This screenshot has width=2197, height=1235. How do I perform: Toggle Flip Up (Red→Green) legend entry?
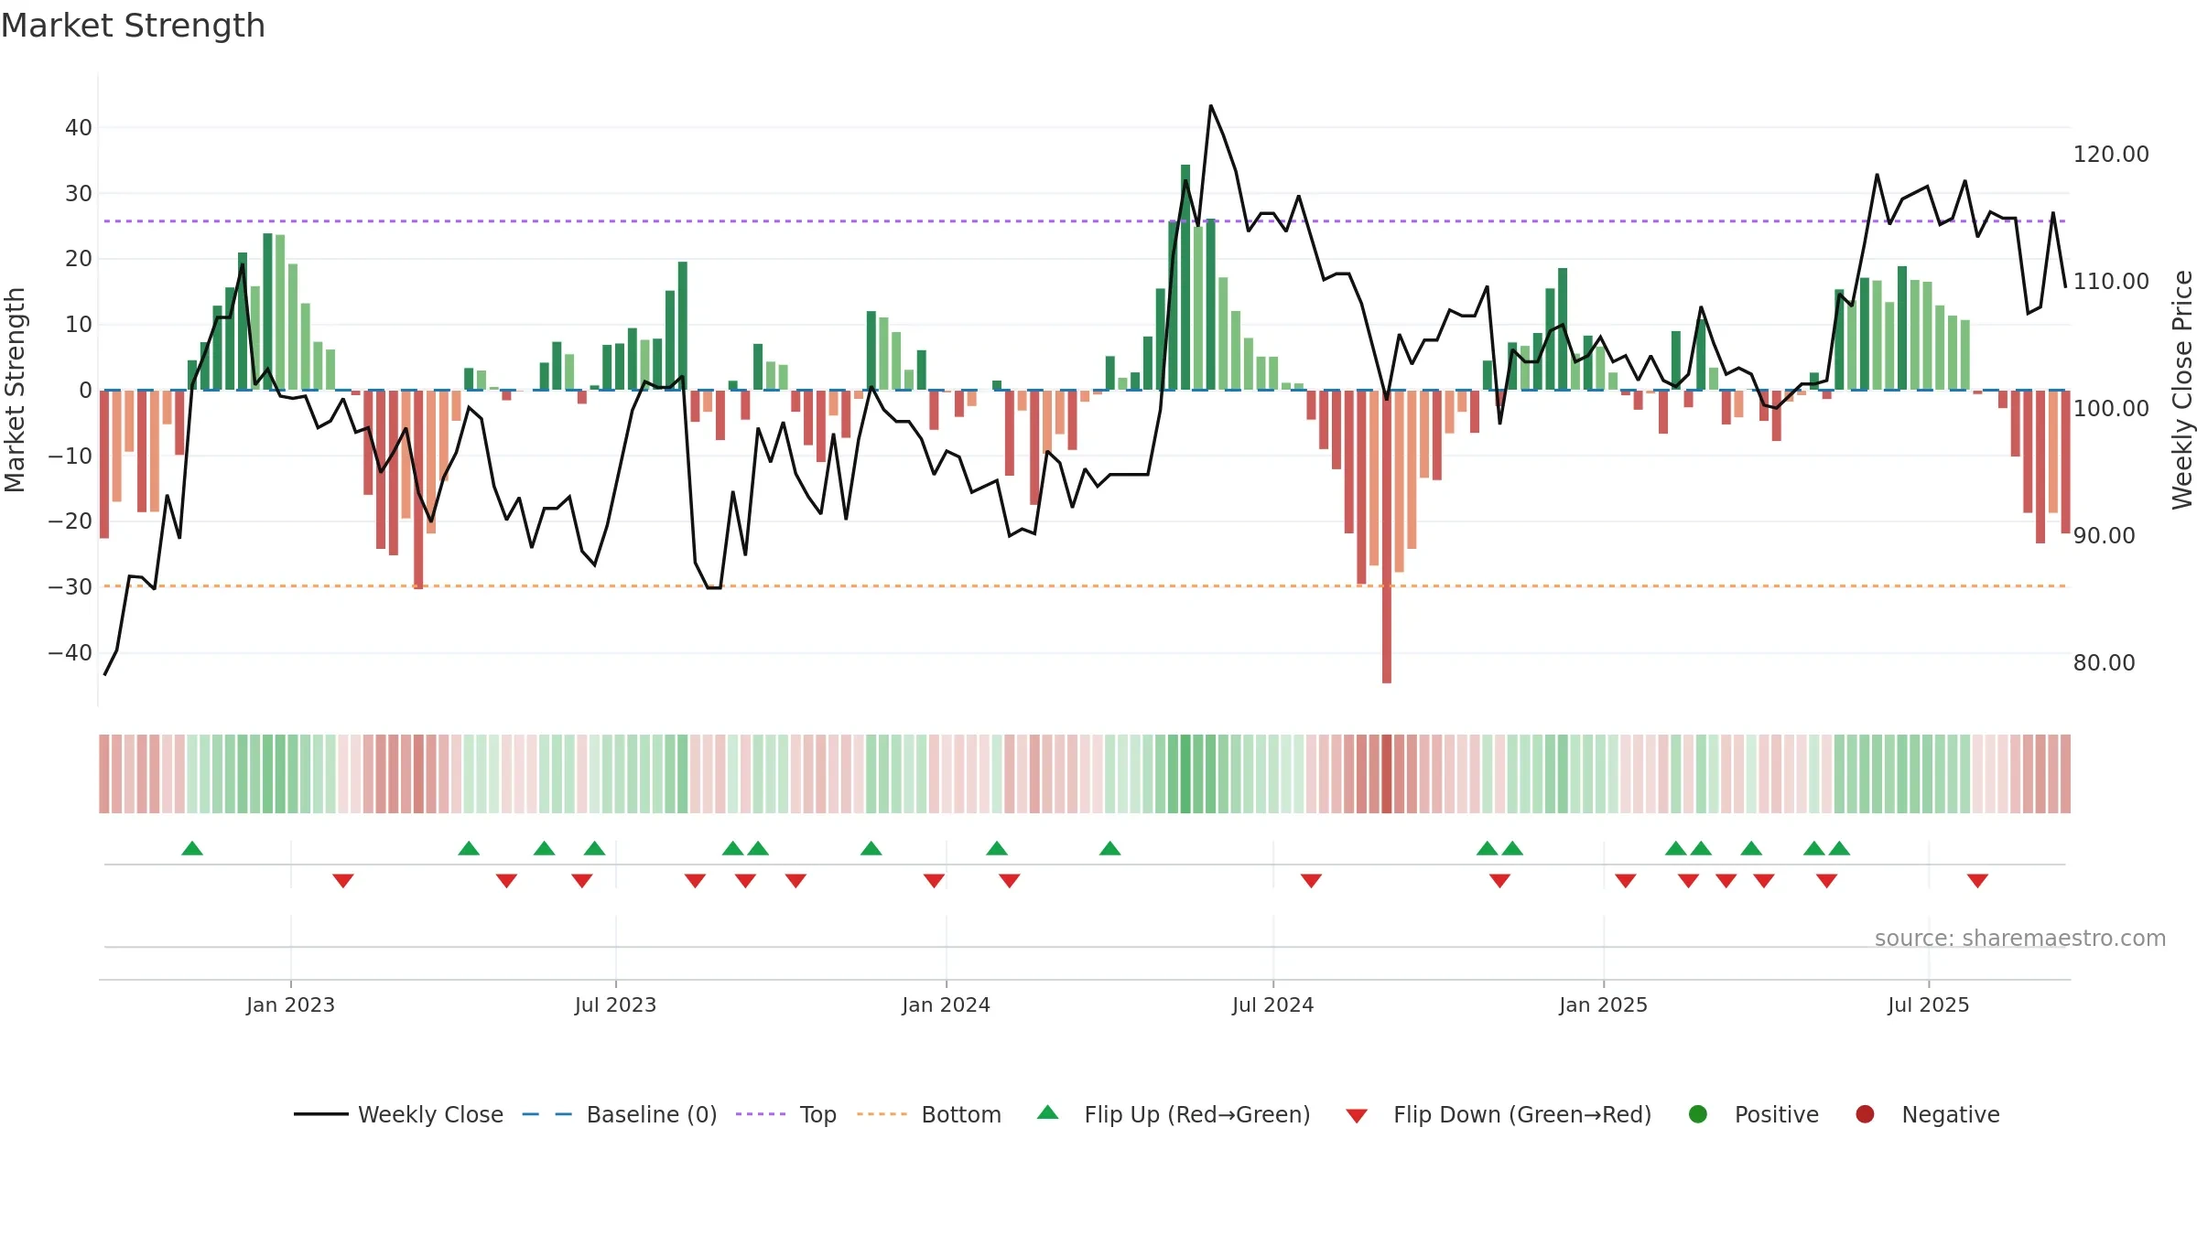(x=1174, y=1114)
